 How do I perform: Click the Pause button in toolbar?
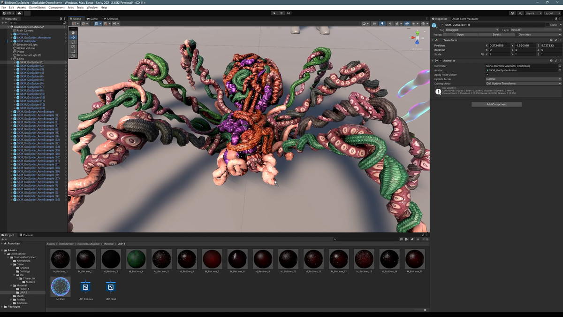click(x=281, y=13)
